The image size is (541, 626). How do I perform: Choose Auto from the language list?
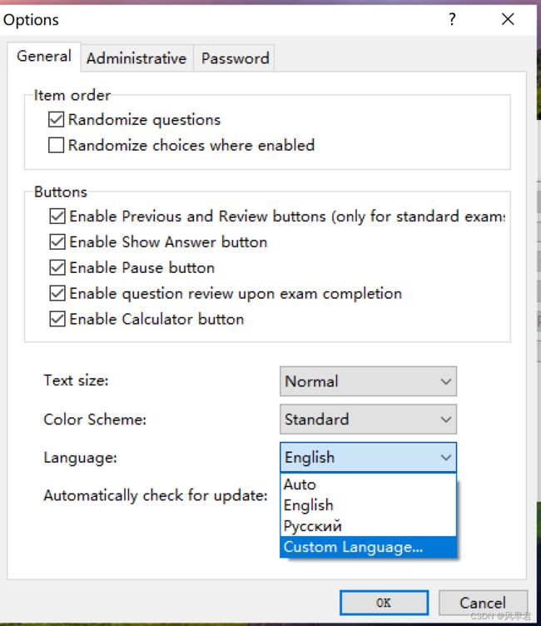368,484
